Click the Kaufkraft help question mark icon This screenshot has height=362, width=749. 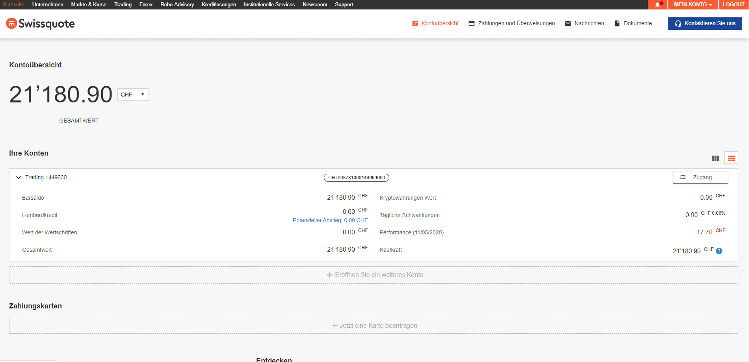719,251
